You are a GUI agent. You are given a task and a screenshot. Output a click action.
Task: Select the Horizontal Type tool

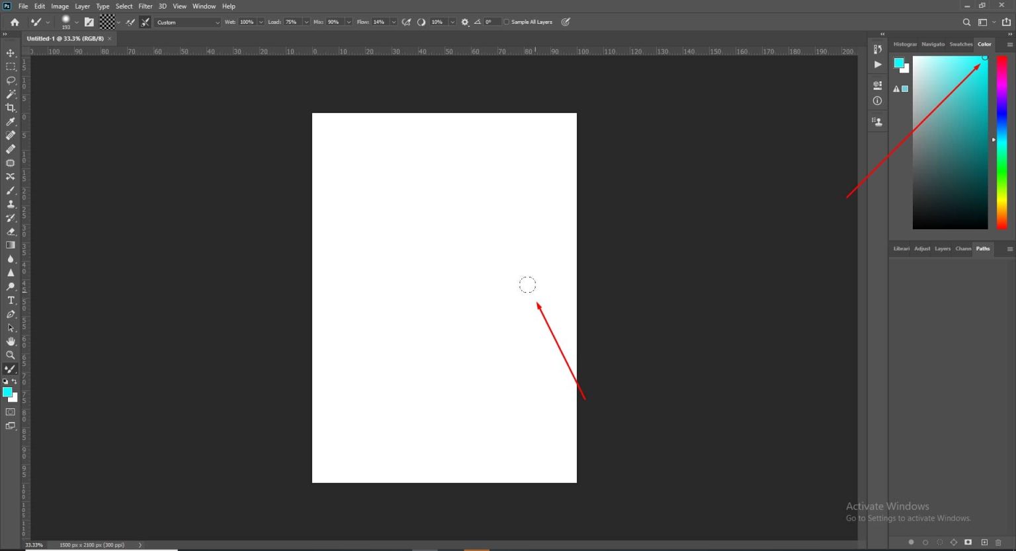point(11,300)
